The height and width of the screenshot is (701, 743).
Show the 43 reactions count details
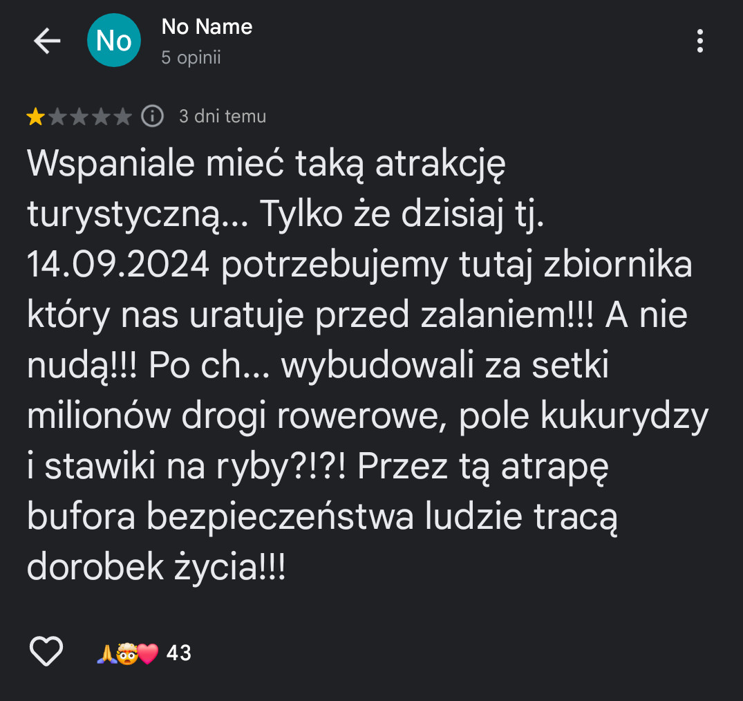(179, 653)
